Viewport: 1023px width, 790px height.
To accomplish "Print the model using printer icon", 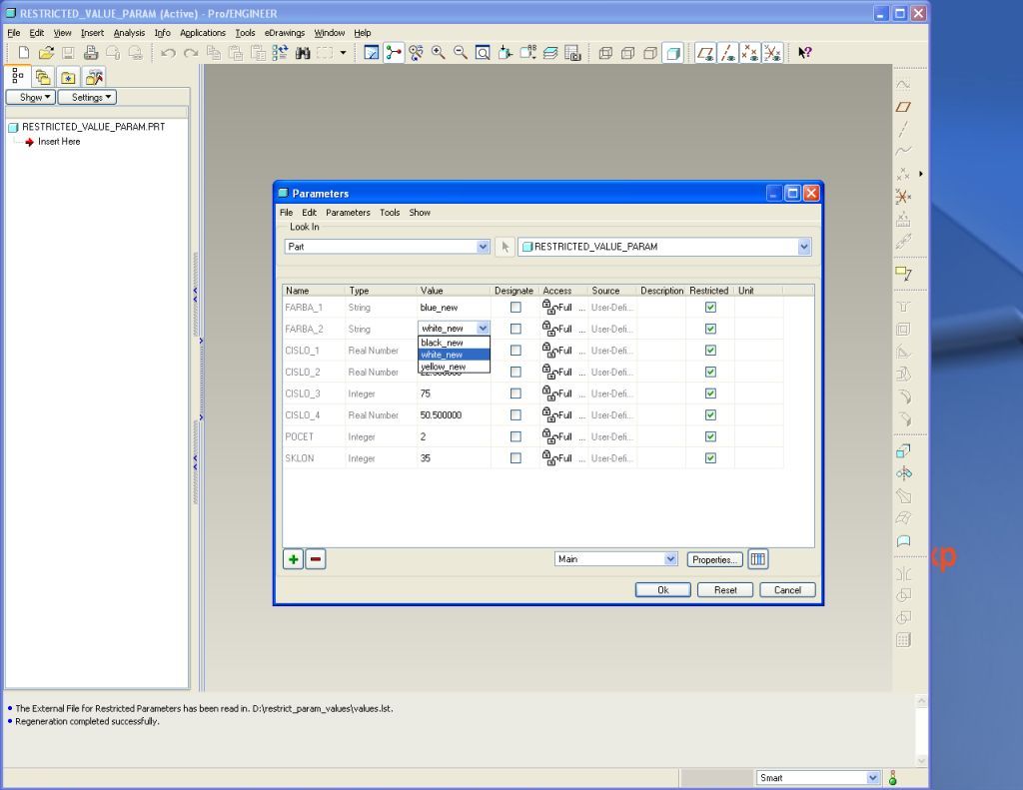I will [x=91, y=53].
